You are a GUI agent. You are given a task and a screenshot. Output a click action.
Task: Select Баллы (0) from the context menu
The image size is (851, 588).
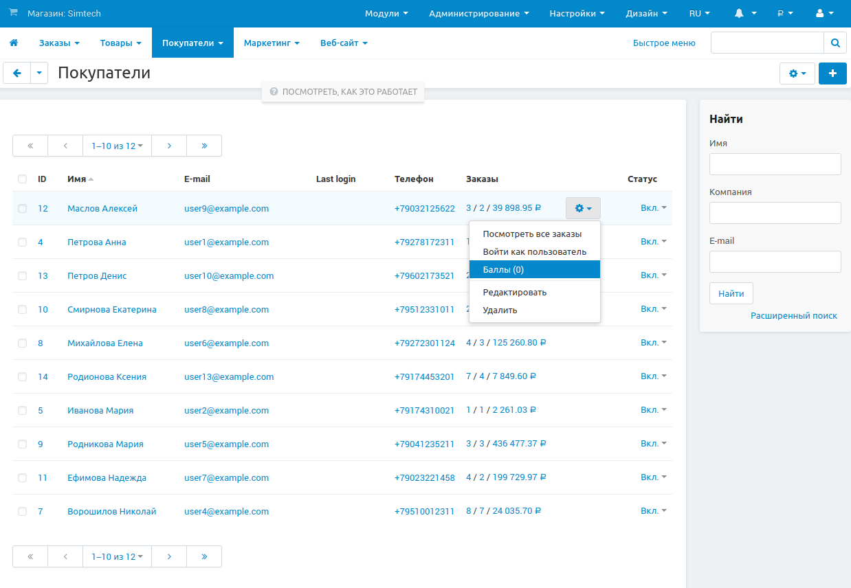534,269
